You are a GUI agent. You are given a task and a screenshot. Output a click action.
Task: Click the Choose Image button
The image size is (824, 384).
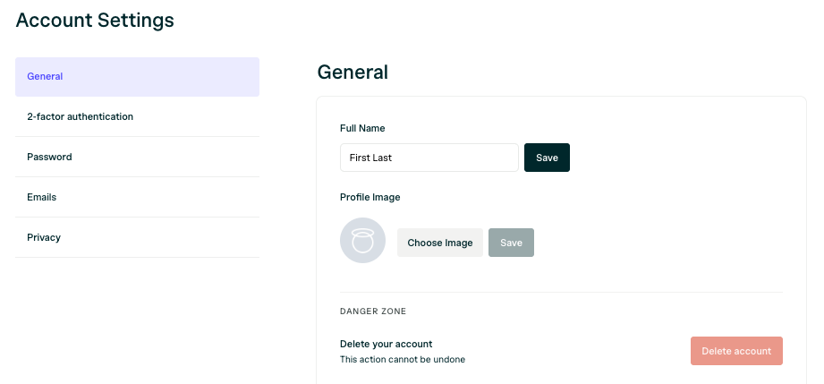[440, 243]
